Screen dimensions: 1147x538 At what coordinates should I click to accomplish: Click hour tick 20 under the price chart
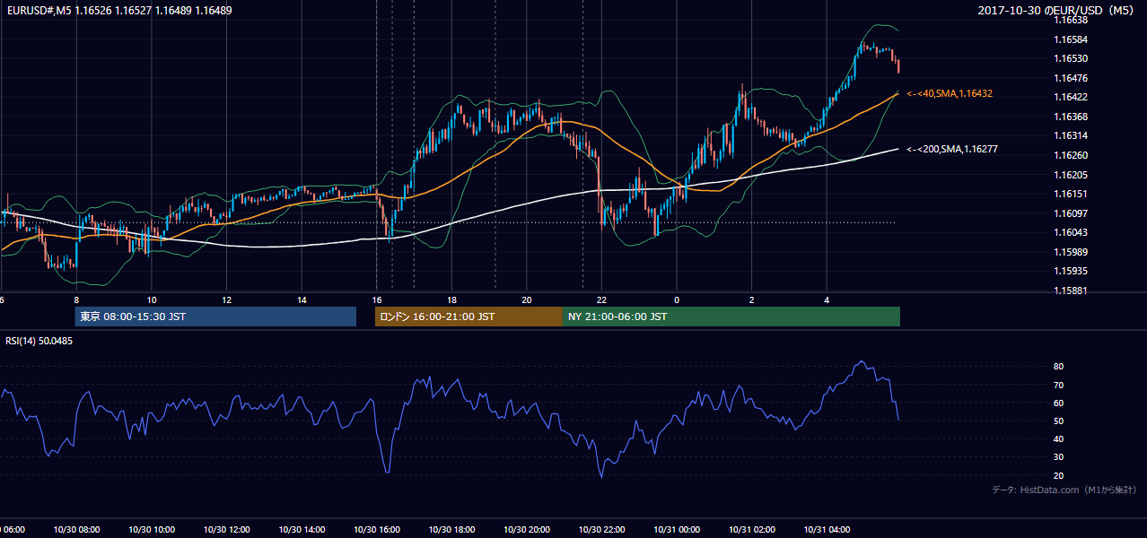coord(527,299)
